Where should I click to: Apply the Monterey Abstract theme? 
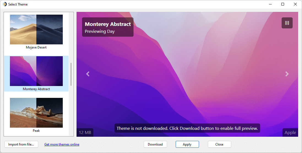coord(187,144)
